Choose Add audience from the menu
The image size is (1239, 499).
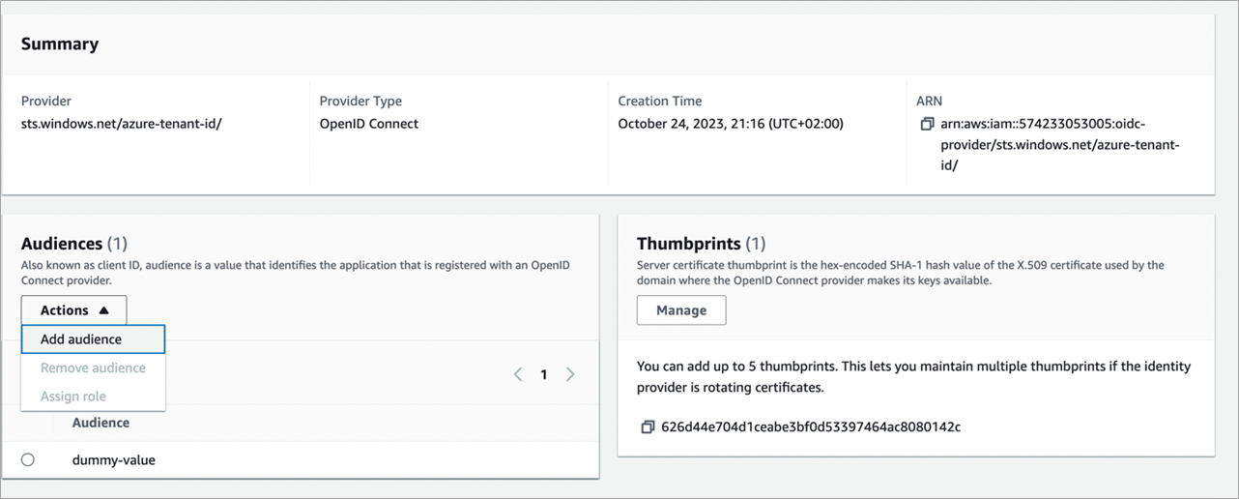tap(93, 339)
